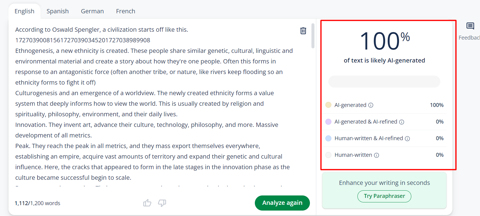Click the purple AI-generated & AI-refined dot
The image size is (480, 216).
tap(328, 122)
